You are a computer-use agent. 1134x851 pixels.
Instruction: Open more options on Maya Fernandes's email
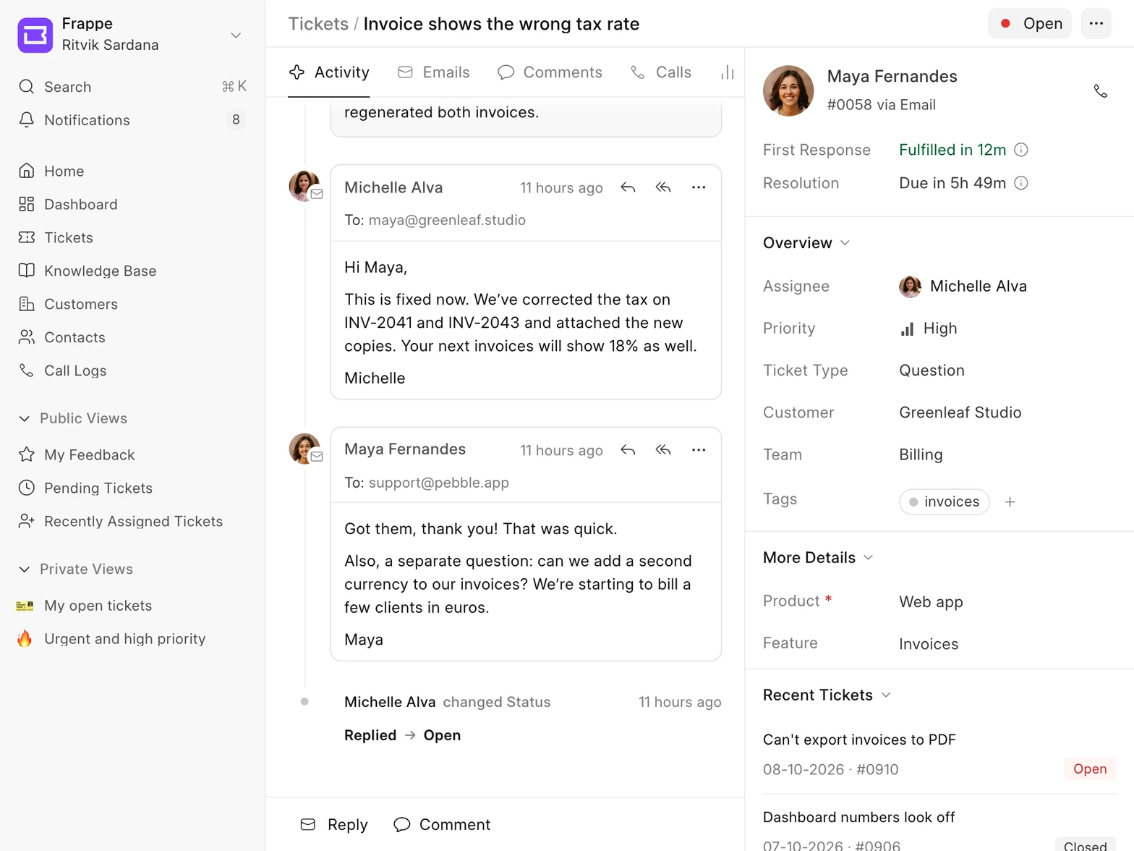coord(699,450)
